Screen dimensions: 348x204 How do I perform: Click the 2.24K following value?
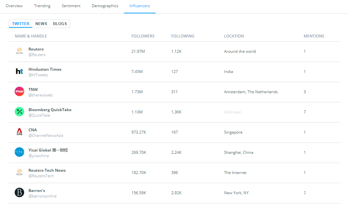[176, 152]
